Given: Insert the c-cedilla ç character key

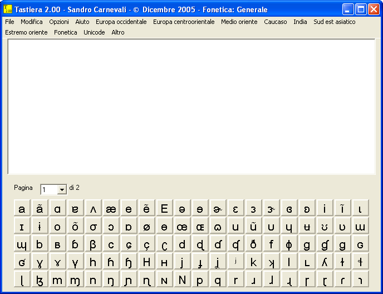Looking at the screenshot, I should (x=146, y=243).
